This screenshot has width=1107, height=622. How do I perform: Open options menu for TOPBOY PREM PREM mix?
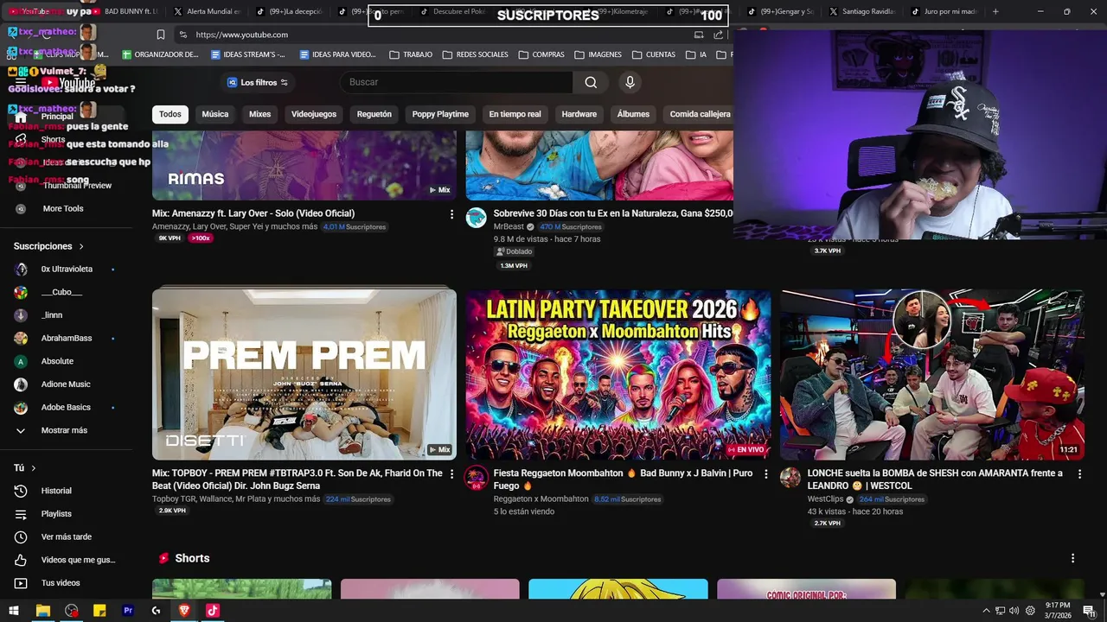451,473
